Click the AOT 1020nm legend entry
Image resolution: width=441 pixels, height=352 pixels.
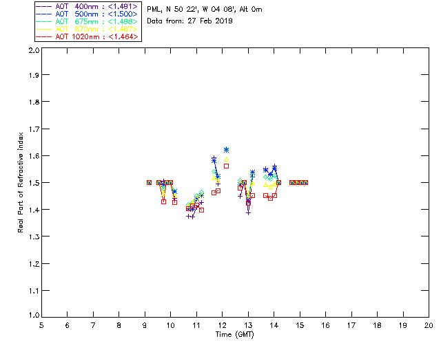tap(87, 36)
